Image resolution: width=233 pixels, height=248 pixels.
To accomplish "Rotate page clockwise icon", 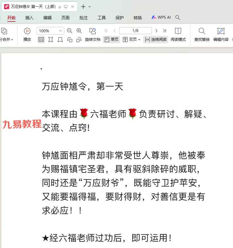I will [x=79, y=40].
